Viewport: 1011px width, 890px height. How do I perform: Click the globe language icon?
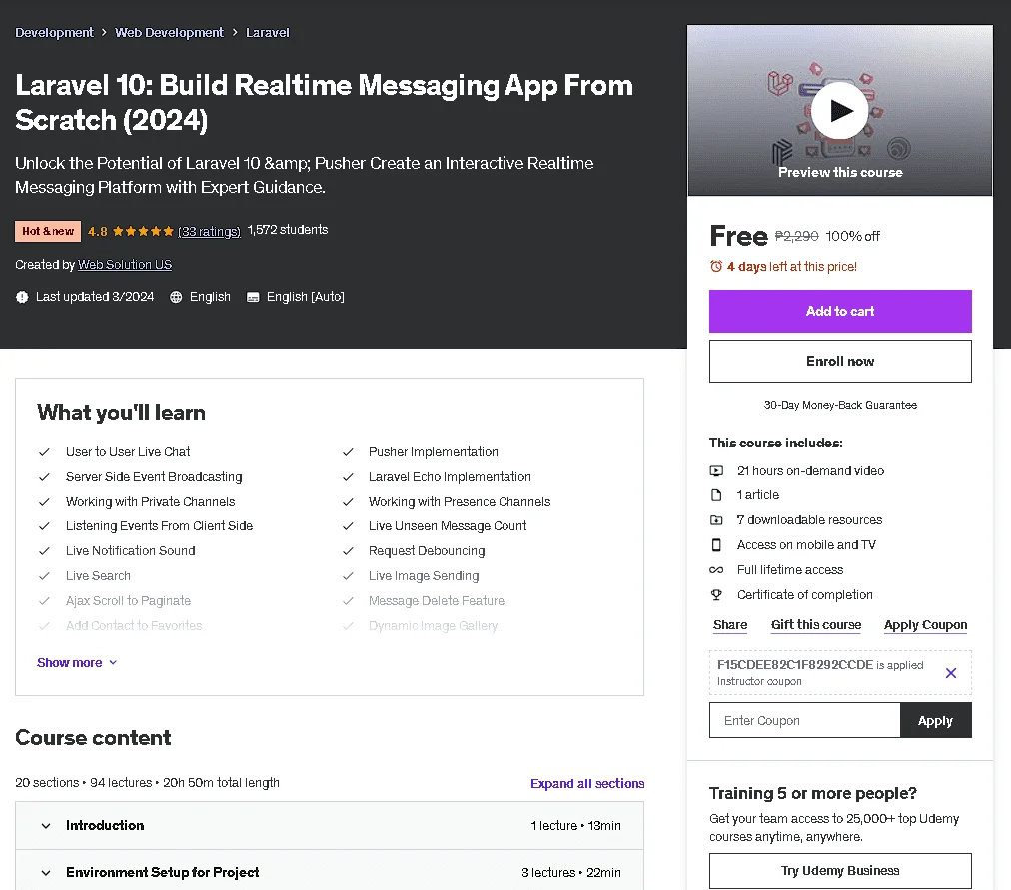pos(176,297)
